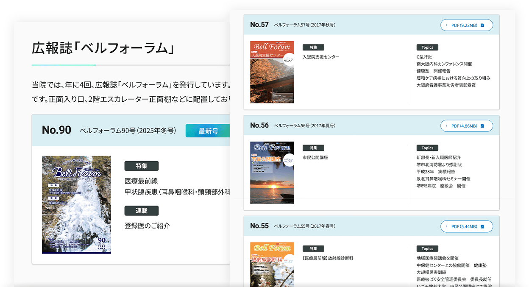Click the PDF file icon for No.57
529x287 pixels.
[x=482, y=25]
